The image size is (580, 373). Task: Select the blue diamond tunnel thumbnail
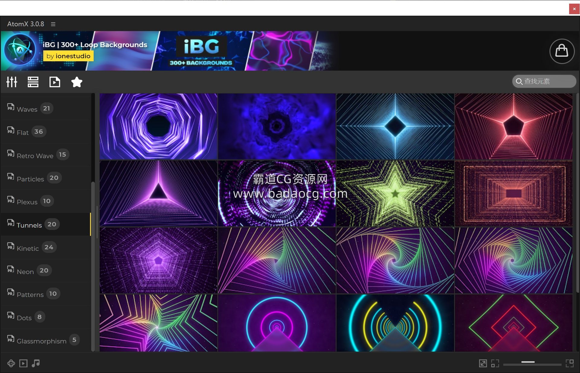coord(395,126)
